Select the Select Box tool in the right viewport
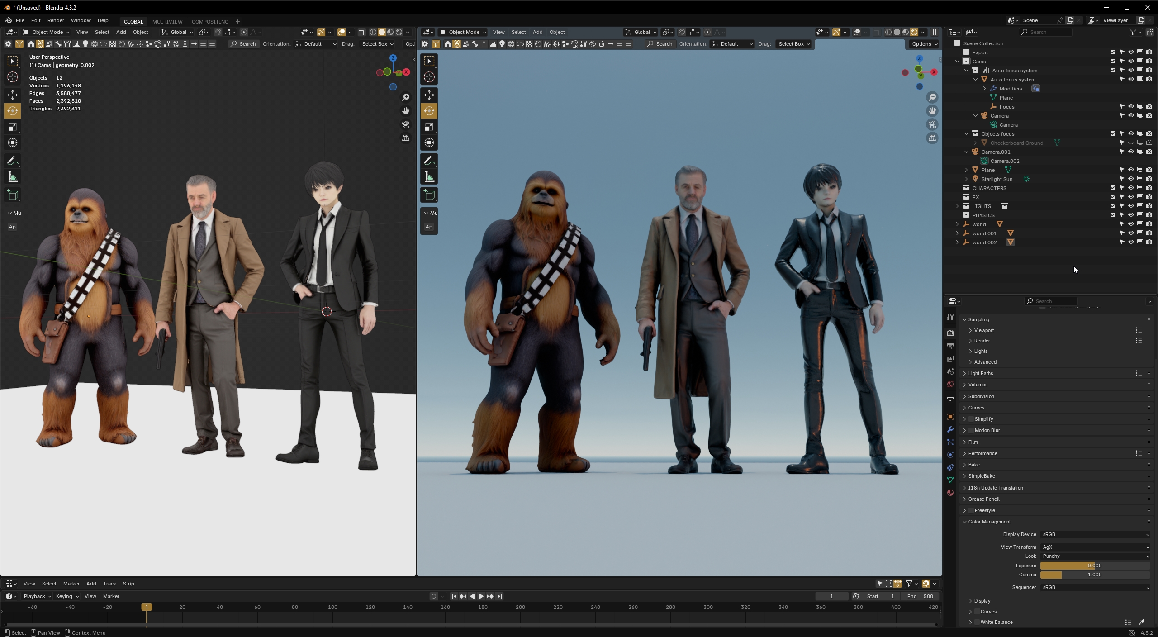This screenshot has height=637, width=1158. point(429,61)
